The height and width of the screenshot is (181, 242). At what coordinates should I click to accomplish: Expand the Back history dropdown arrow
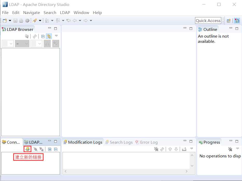80,20
